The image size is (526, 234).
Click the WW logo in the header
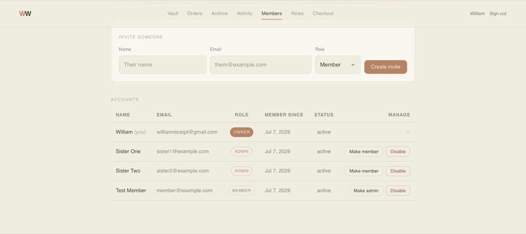pos(25,13)
